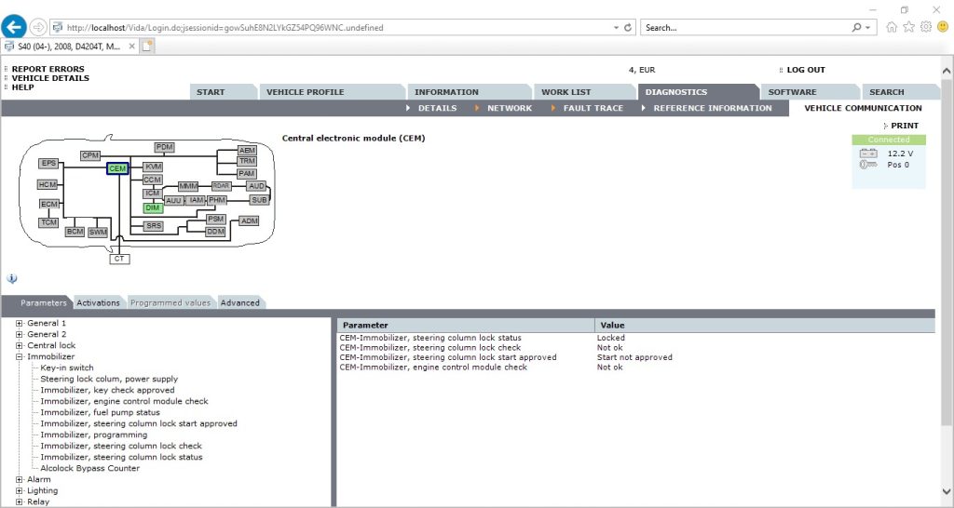The height and width of the screenshot is (508, 954).
Task: Select the SUB module box
Action: [x=259, y=199]
